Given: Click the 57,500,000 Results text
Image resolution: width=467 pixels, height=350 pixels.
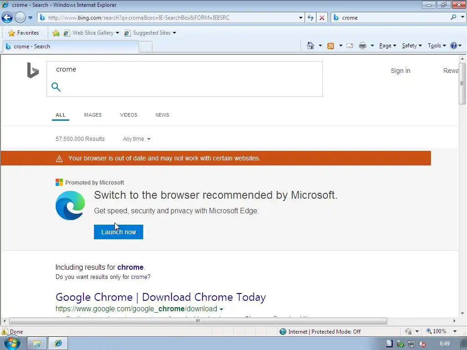Looking at the screenshot, I should click(80, 139).
